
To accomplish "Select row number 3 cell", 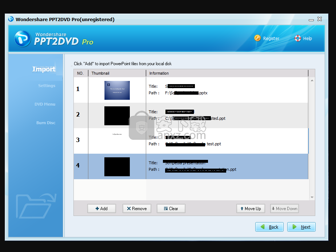I will (x=81, y=141).
